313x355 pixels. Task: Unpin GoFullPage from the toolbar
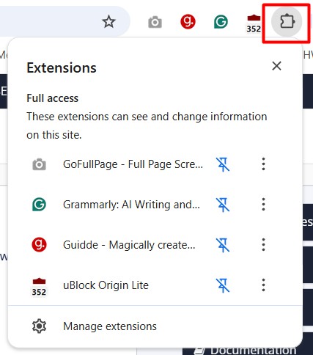tap(223, 164)
